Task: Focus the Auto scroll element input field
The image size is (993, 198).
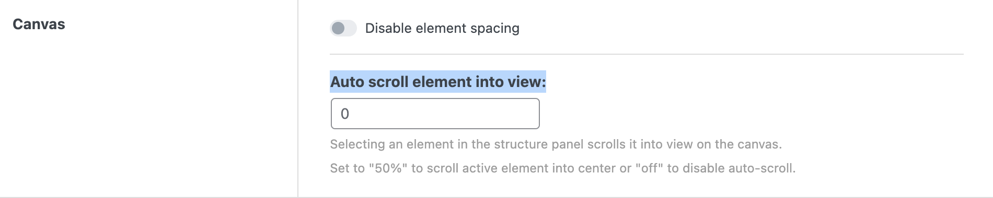Action: click(435, 114)
